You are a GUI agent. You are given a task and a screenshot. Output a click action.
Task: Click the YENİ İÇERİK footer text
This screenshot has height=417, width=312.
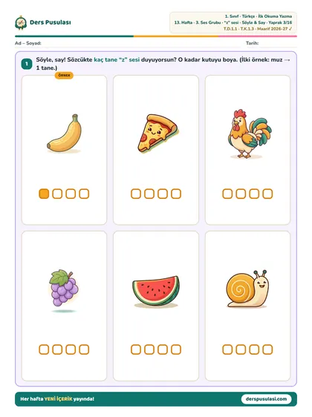[x=58, y=399]
